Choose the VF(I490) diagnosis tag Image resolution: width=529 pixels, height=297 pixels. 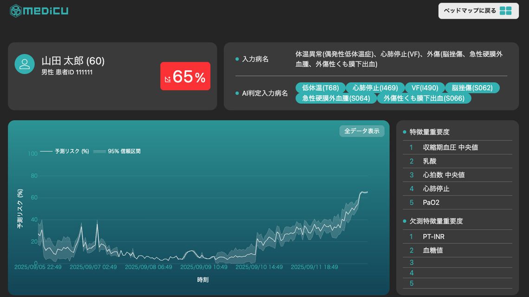(425, 88)
